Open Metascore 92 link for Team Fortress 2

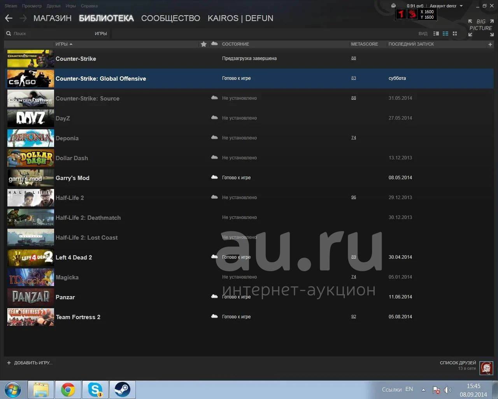pyautogui.click(x=354, y=316)
